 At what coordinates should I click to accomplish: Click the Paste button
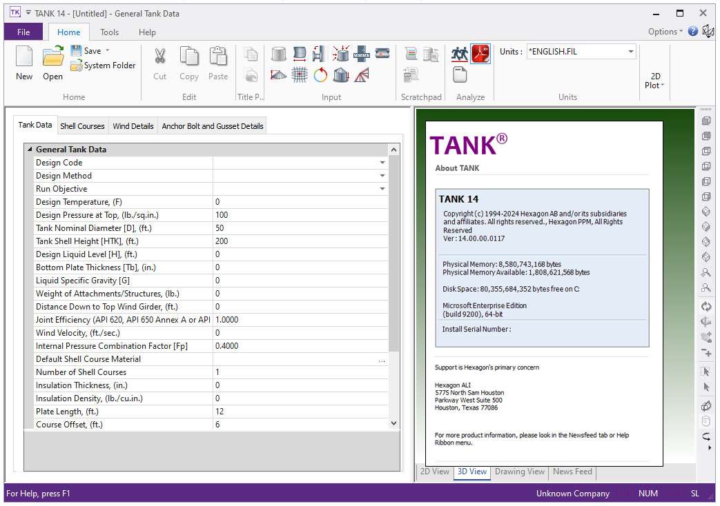[x=218, y=63]
